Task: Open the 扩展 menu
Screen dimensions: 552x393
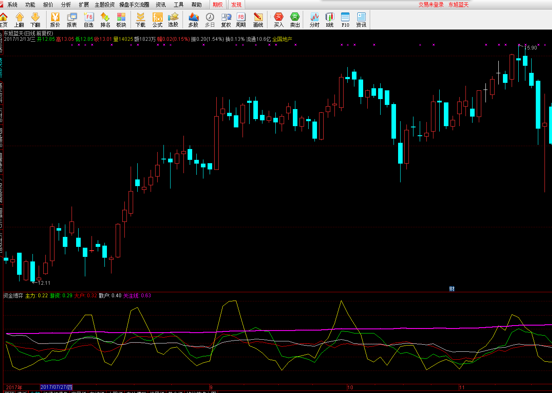Action: click(84, 5)
